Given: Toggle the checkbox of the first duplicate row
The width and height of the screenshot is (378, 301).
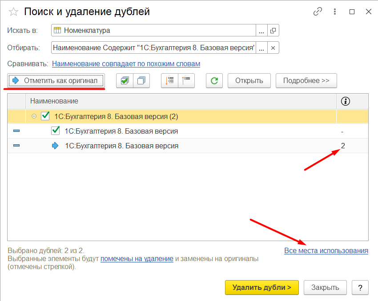Looking at the screenshot, I should [x=56, y=131].
